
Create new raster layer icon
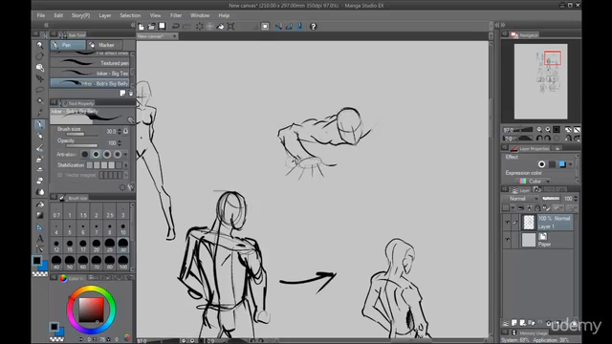[x=514, y=323]
